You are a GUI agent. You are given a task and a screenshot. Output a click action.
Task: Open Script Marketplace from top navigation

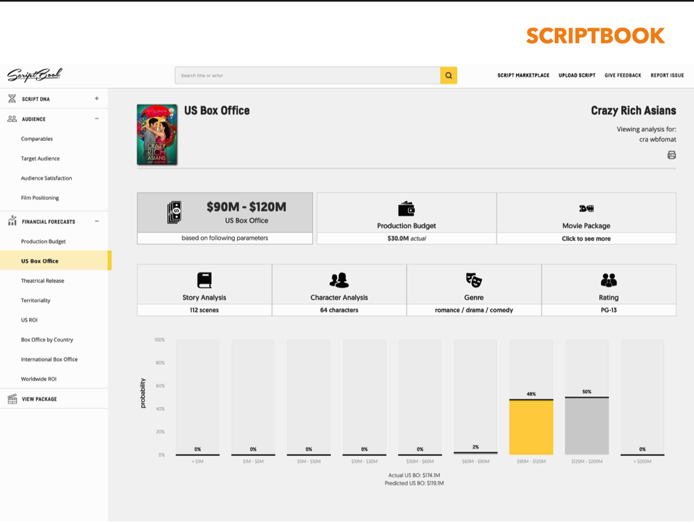tap(523, 76)
